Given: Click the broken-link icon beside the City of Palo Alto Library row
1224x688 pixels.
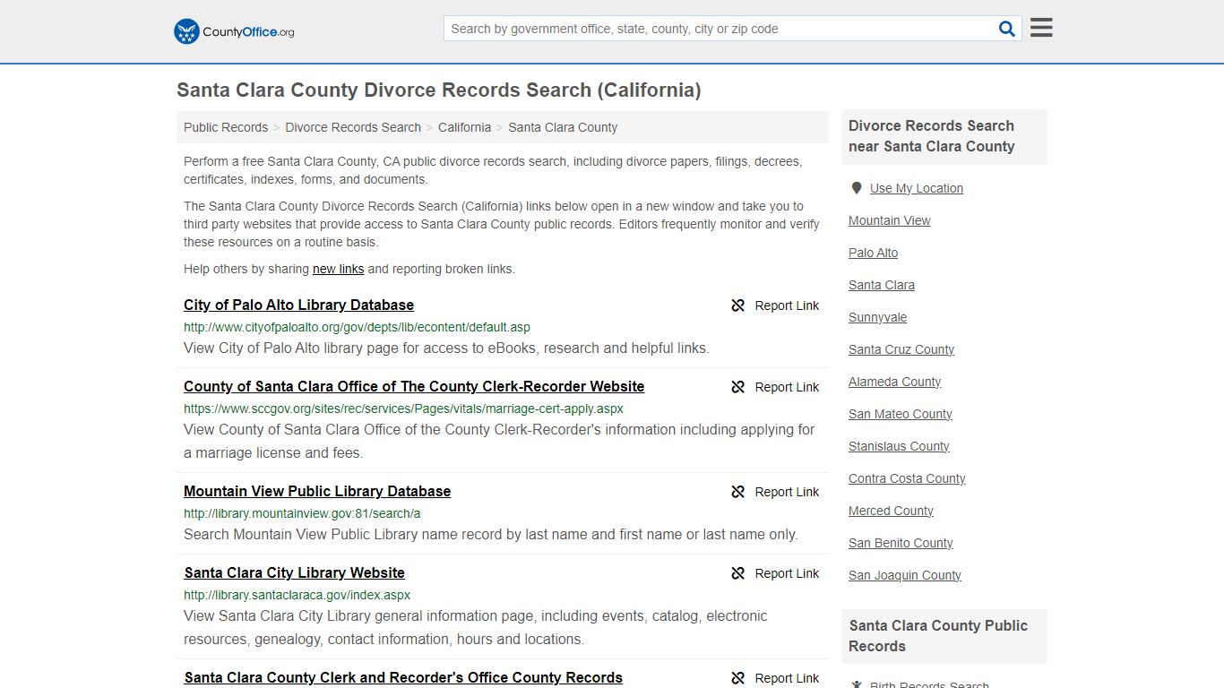Looking at the screenshot, I should pos(738,305).
